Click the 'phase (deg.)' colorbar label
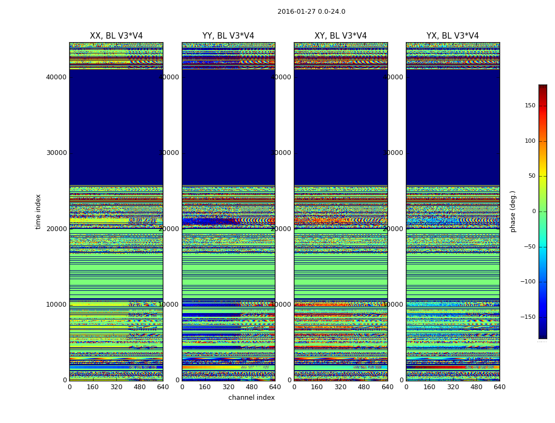Image resolution: width=555 pixels, height=423 pixels. [513, 212]
